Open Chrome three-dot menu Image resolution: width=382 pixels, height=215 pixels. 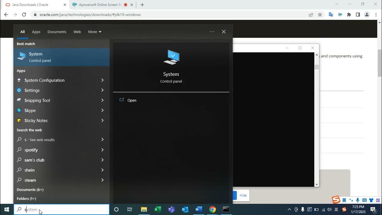pos(376,15)
